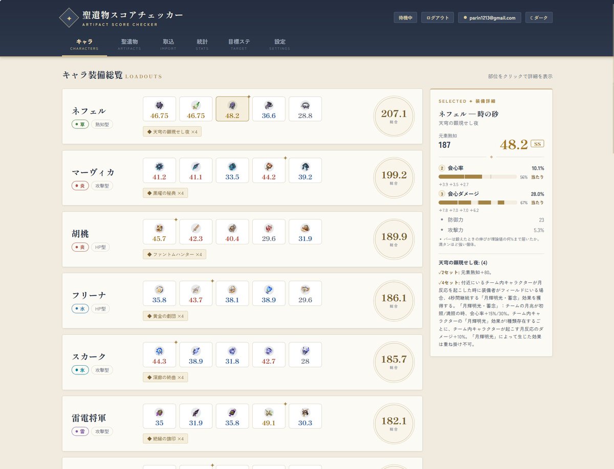
Task: Click the parin1213@gmail.com account button
Action: (x=490, y=18)
